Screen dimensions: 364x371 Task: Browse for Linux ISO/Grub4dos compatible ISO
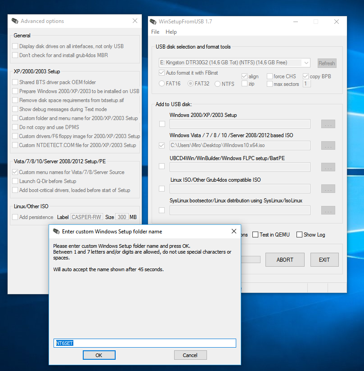tap(328, 188)
